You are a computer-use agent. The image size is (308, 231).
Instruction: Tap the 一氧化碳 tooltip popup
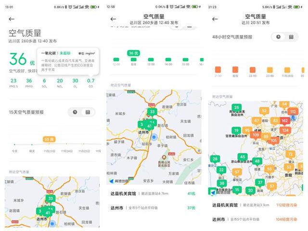(x=68, y=61)
